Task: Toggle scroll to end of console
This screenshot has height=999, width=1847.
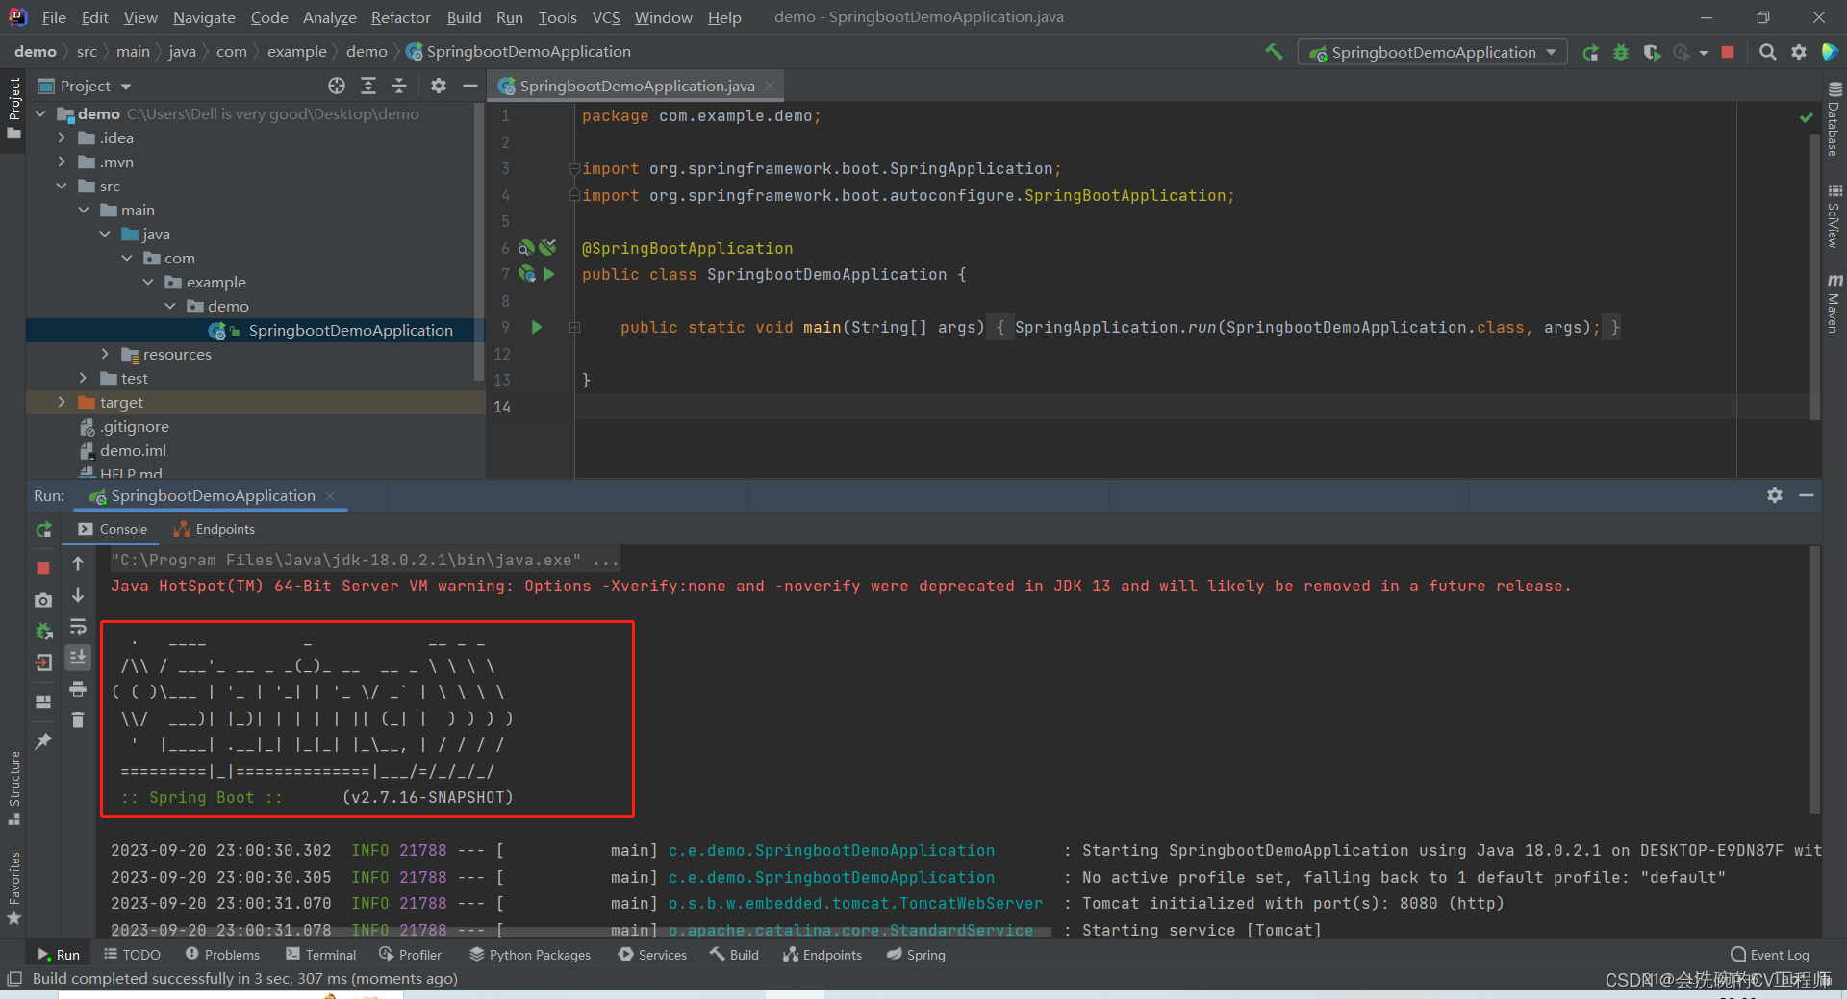Action: pyautogui.click(x=78, y=658)
